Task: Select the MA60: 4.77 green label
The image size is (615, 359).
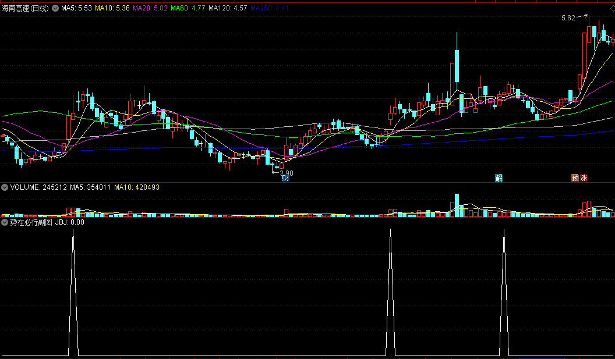Action: (x=188, y=8)
